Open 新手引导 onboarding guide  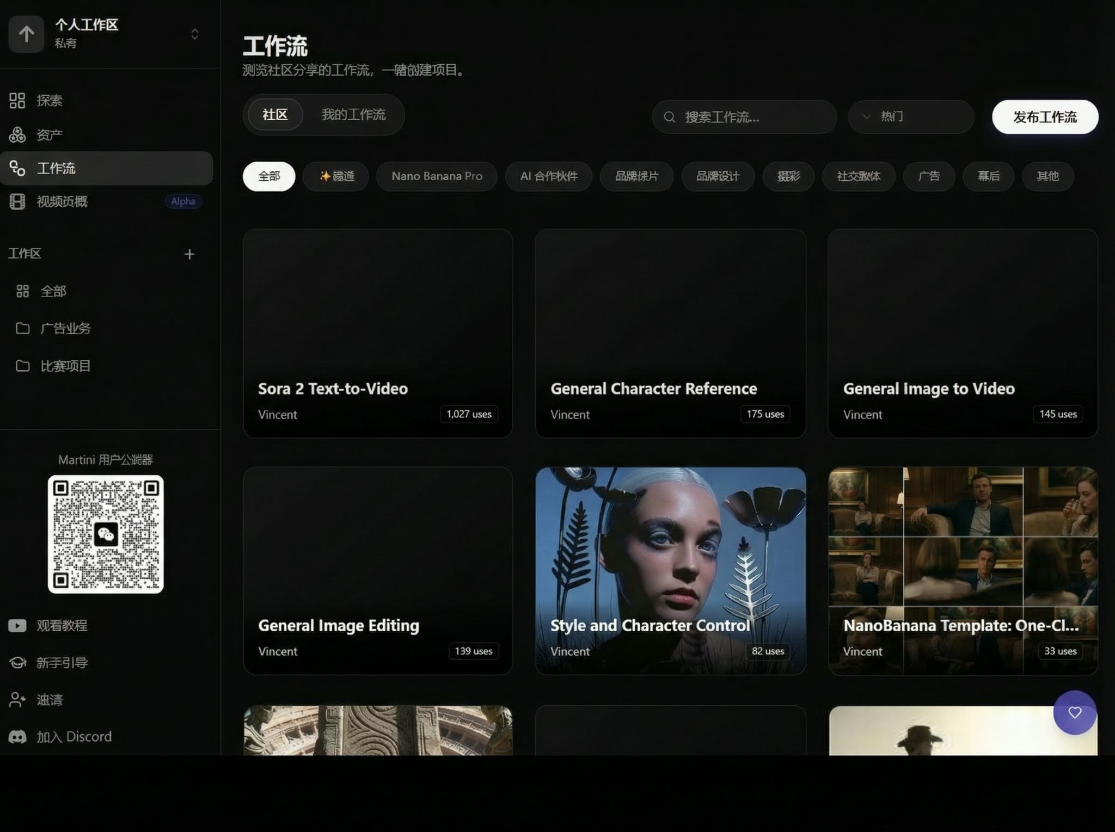click(62, 662)
